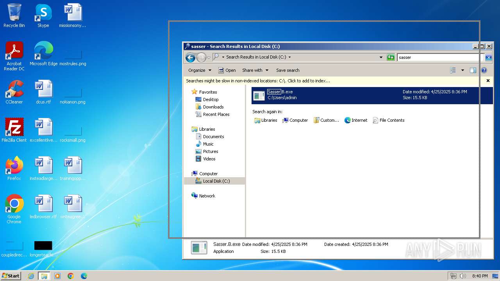This screenshot has width=500, height=281.
Task: Search again in Computer
Action: [x=295, y=120]
